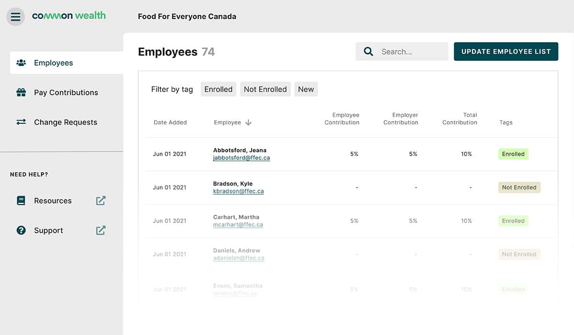Toggle the Not Enrolled filter tag

tap(265, 89)
